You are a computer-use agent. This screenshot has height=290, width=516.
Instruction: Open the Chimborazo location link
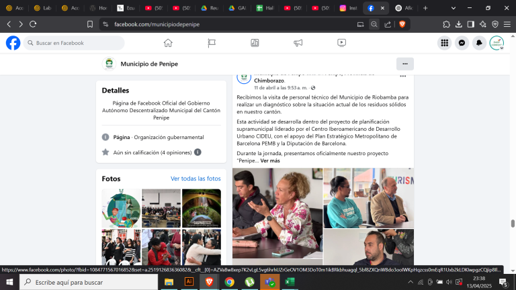269,81
